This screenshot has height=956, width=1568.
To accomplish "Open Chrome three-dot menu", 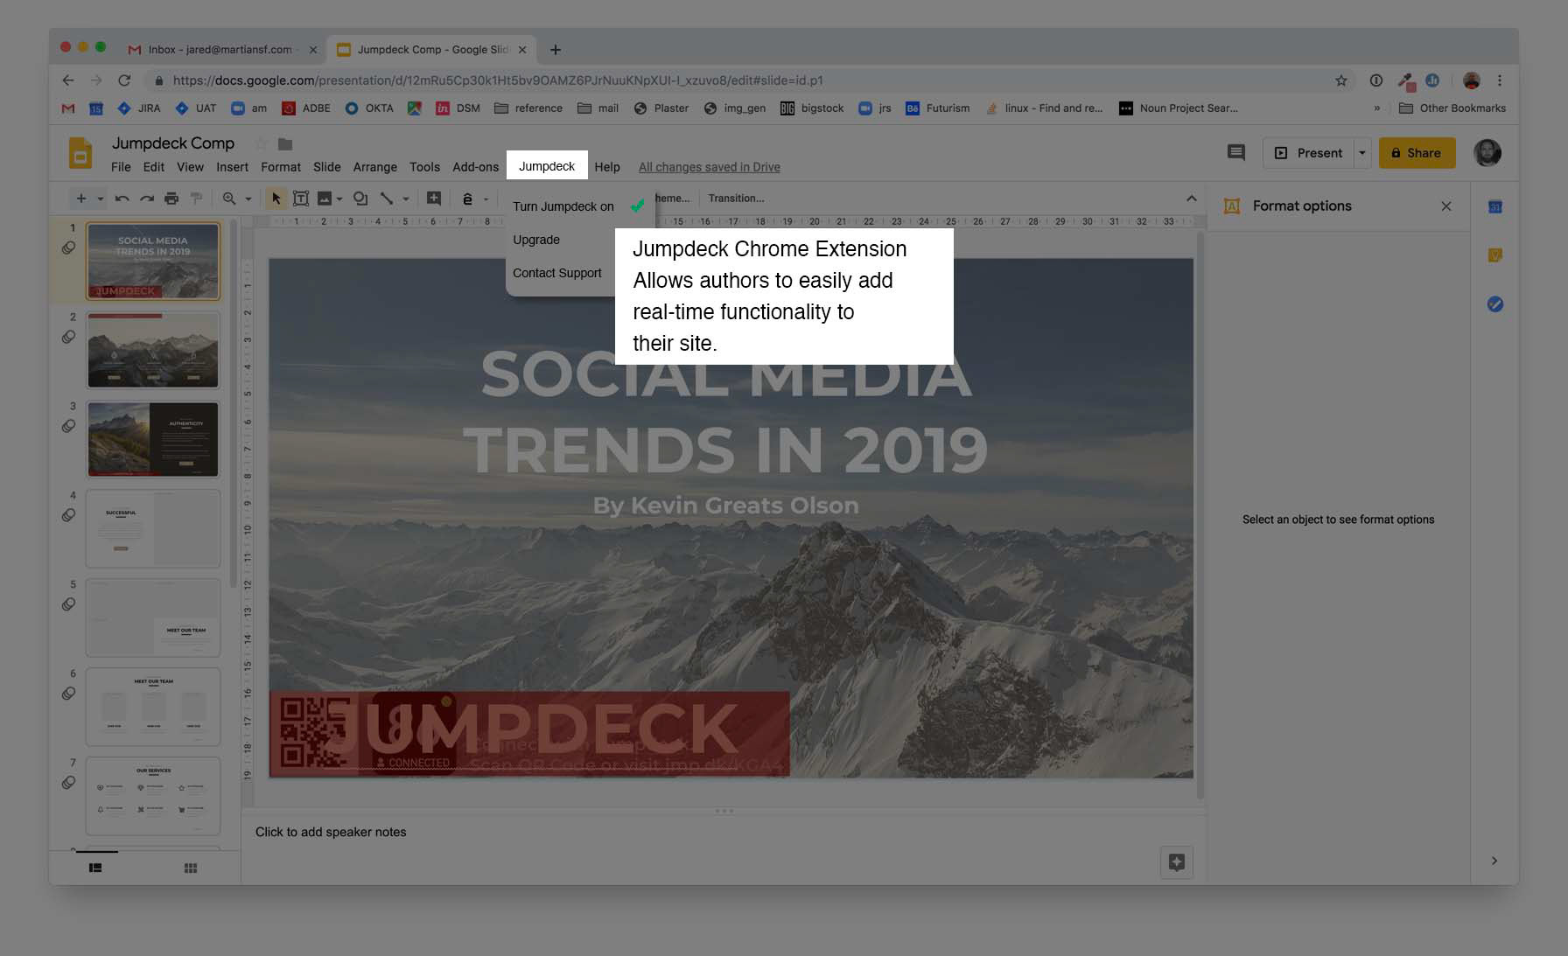I will [1500, 80].
